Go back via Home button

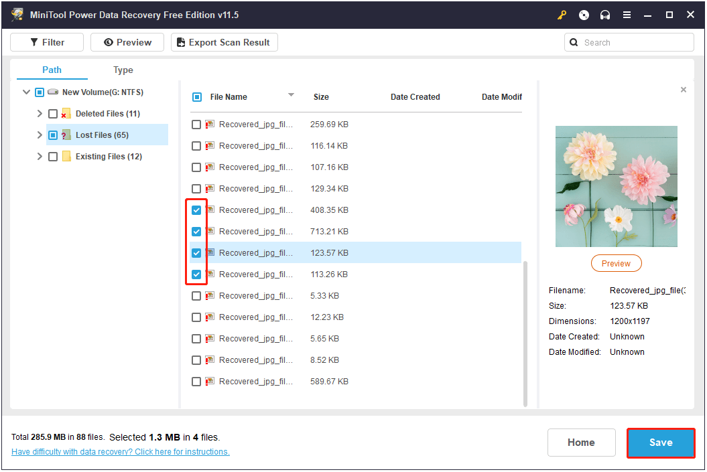(x=581, y=443)
